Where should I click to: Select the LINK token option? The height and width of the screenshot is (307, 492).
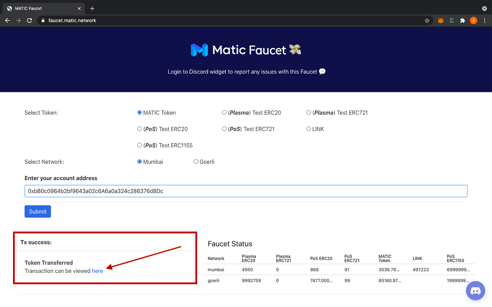tap(309, 129)
